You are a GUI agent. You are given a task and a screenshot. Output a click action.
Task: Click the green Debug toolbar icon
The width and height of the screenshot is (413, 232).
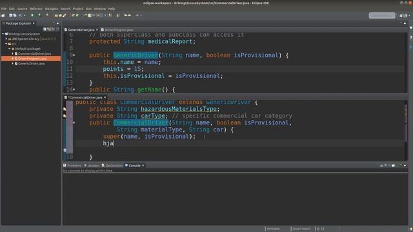[x=32, y=15]
